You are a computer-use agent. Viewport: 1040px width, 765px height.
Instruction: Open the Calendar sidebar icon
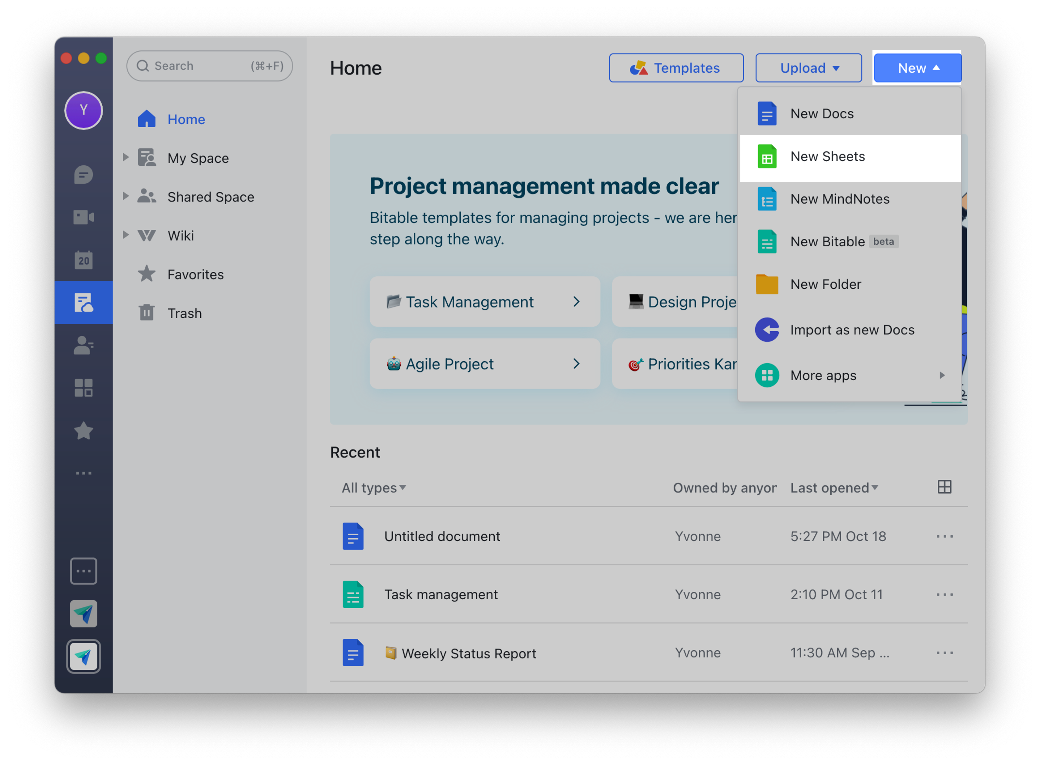(83, 260)
